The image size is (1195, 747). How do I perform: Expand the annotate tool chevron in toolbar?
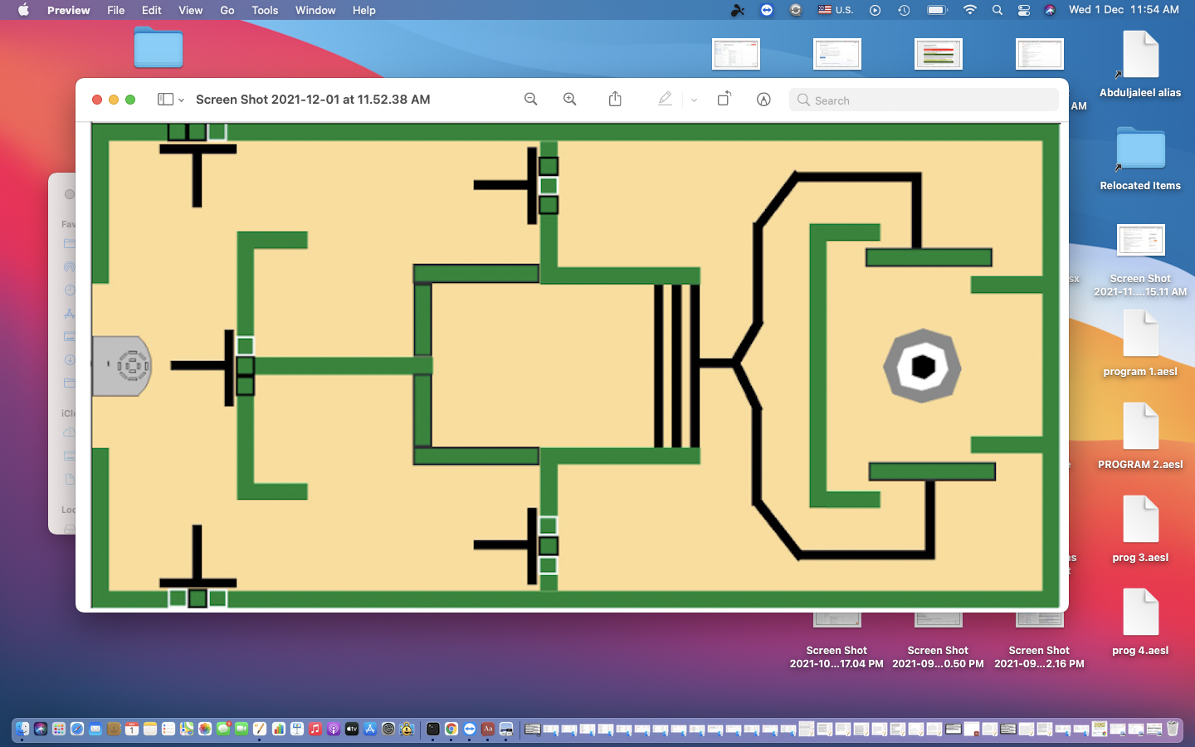[694, 100]
